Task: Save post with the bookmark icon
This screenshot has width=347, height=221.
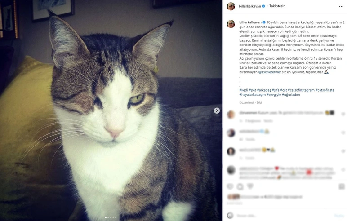Action: (342, 187)
